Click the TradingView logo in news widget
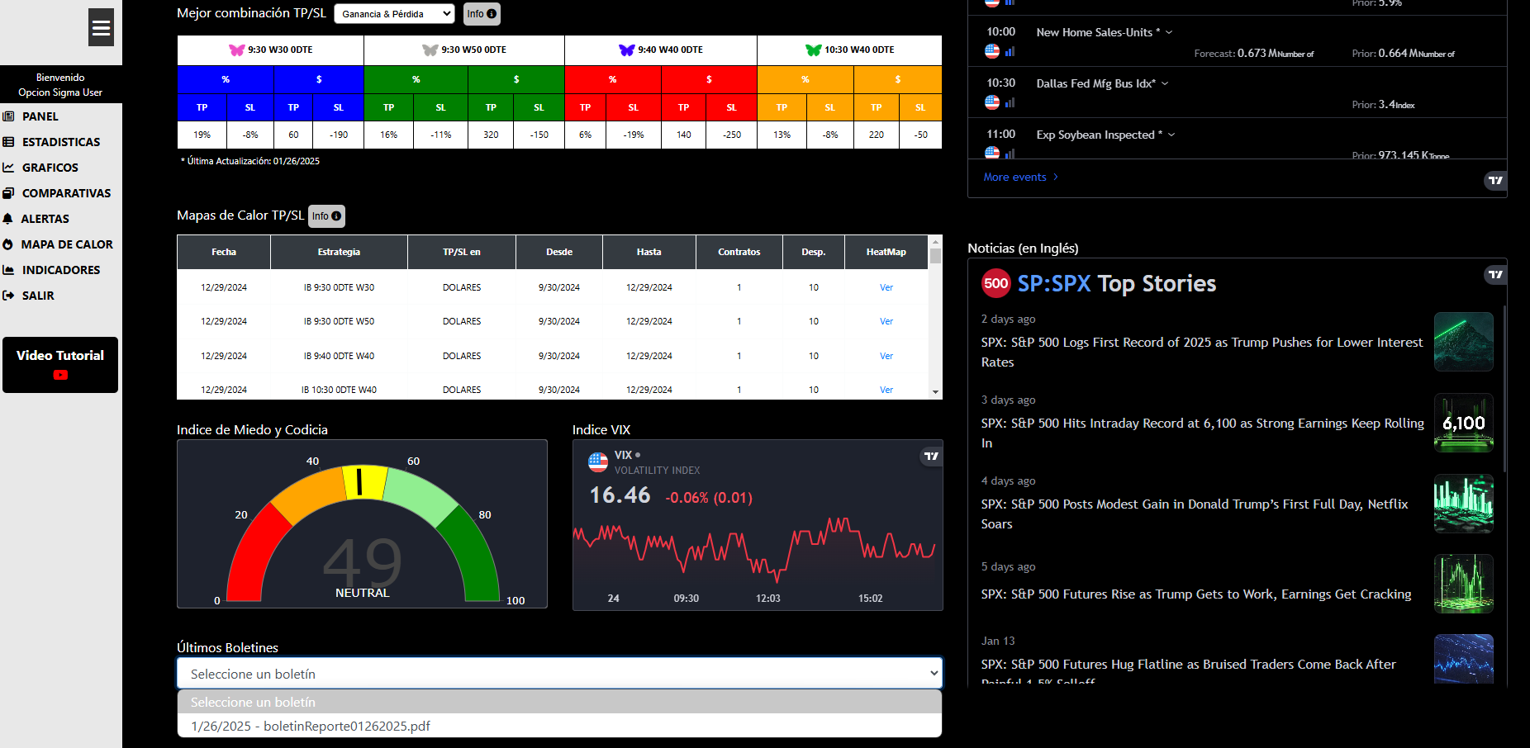 click(x=1495, y=275)
